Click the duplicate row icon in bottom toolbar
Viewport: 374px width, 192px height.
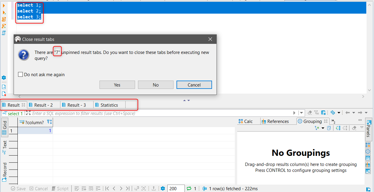(91, 188)
